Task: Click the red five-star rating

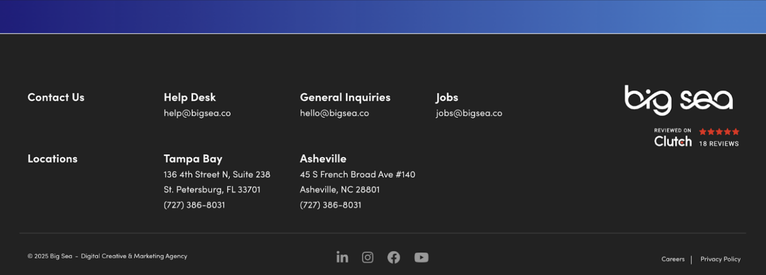Action: point(719,132)
